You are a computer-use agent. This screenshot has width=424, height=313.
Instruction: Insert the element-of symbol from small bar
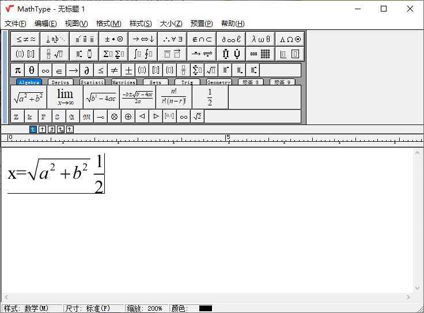click(59, 70)
